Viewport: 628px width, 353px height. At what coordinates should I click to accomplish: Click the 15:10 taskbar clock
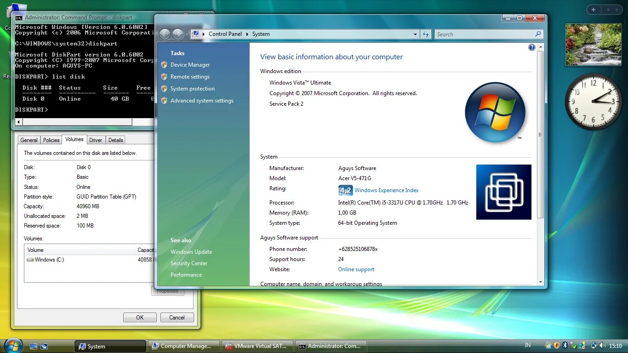pyautogui.click(x=616, y=346)
